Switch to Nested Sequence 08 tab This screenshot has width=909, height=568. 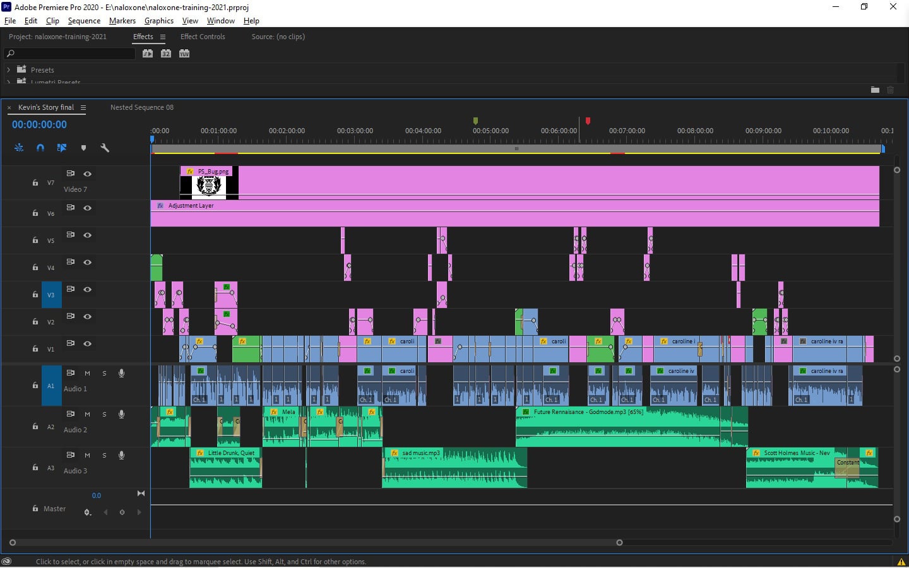pyautogui.click(x=141, y=107)
